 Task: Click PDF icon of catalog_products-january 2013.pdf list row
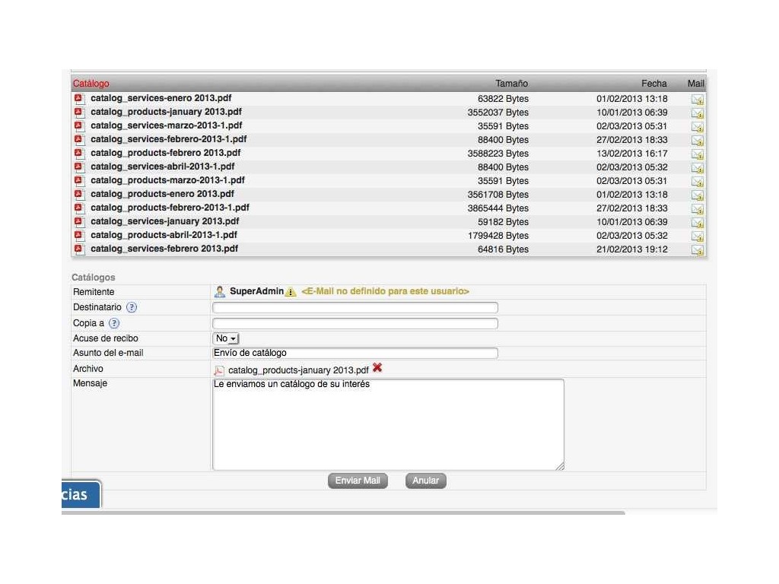(79, 113)
